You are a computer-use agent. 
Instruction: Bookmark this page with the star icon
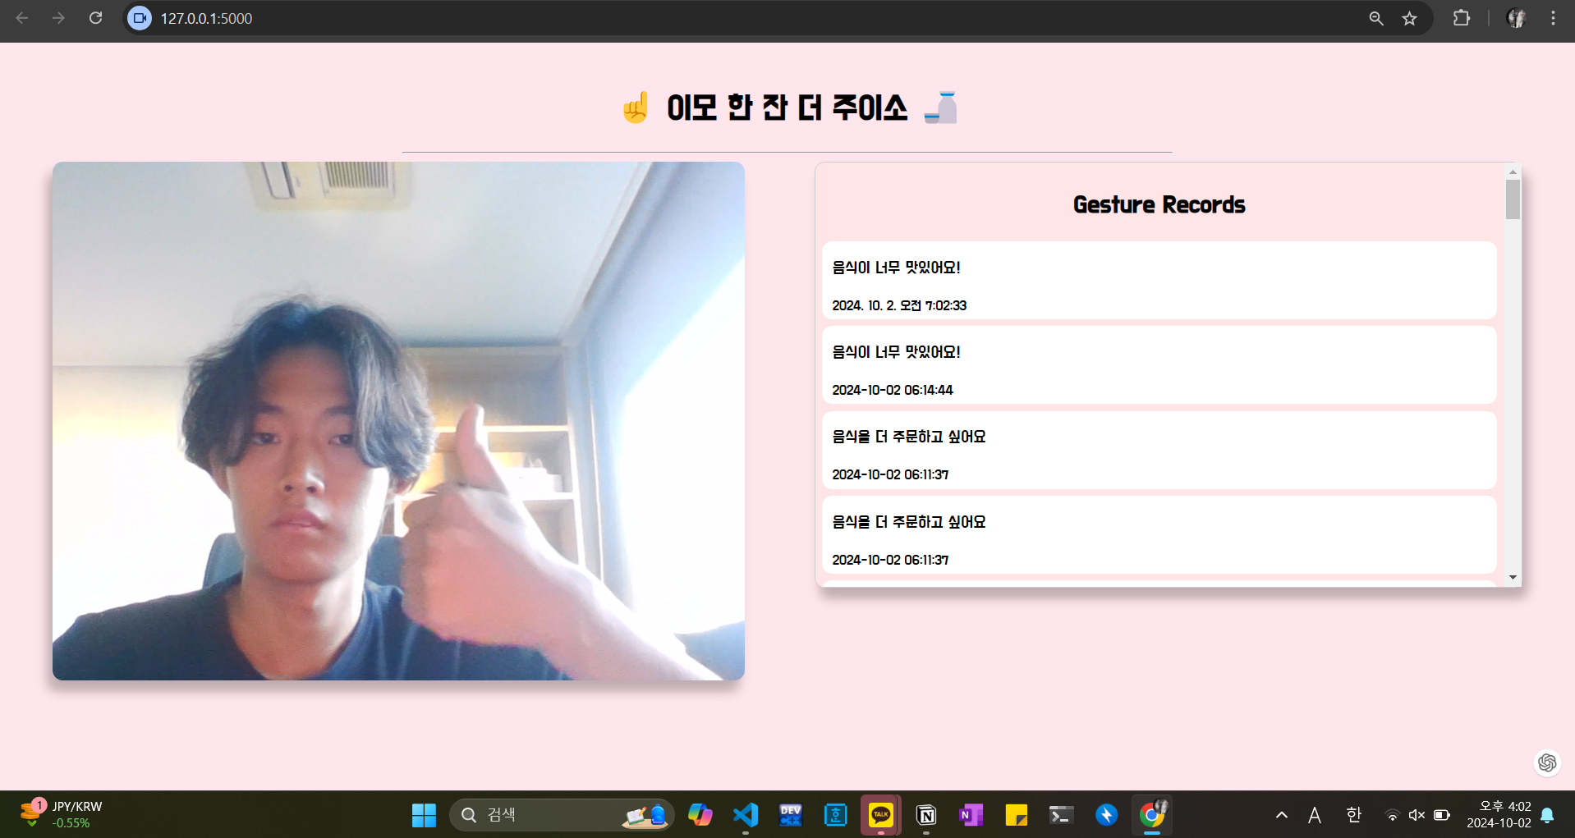(x=1410, y=18)
